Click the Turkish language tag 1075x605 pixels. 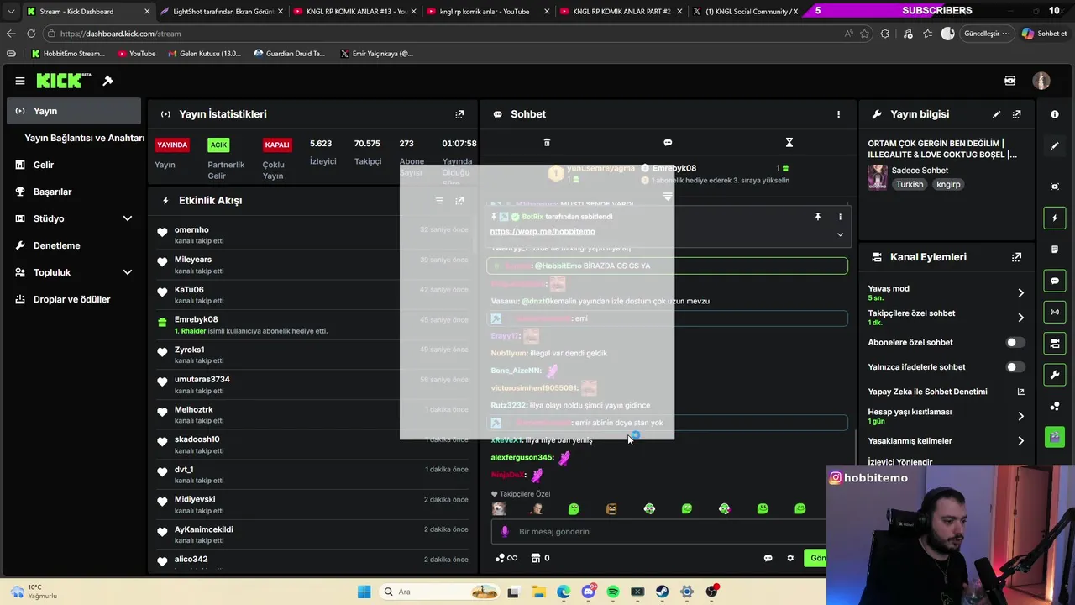pyautogui.click(x=909, y=185)
